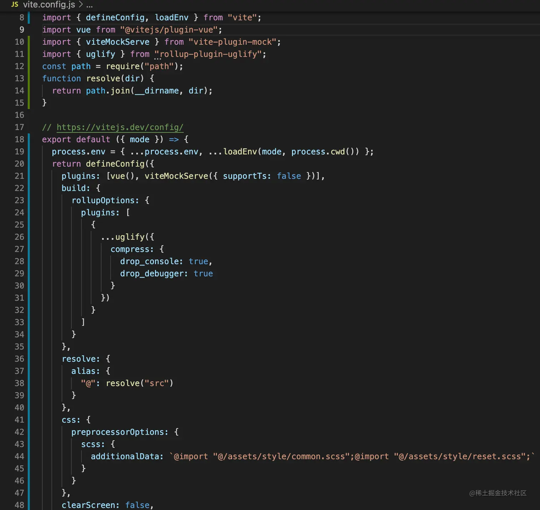
Task: Click the "src" string argument
Action: point(157,383)
